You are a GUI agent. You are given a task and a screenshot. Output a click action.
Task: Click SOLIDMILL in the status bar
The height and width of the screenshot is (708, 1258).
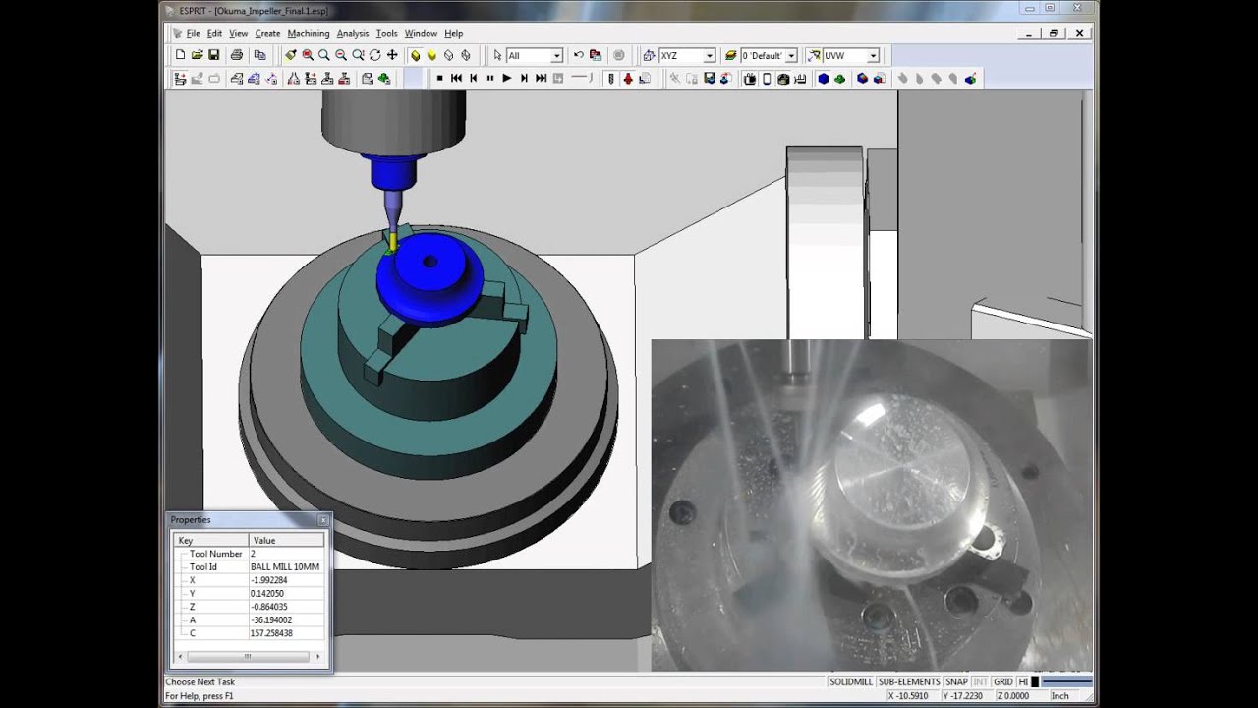(x=851, y=682)
